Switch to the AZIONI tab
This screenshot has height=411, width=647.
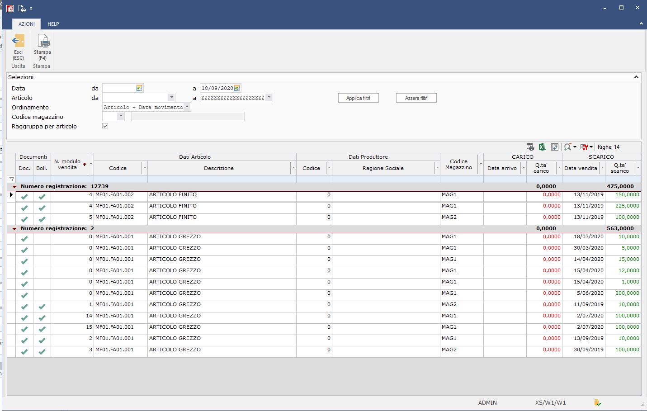(27, 24)
